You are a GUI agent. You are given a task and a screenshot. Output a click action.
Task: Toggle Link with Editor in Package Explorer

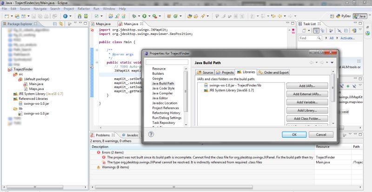tap(61, 24)
